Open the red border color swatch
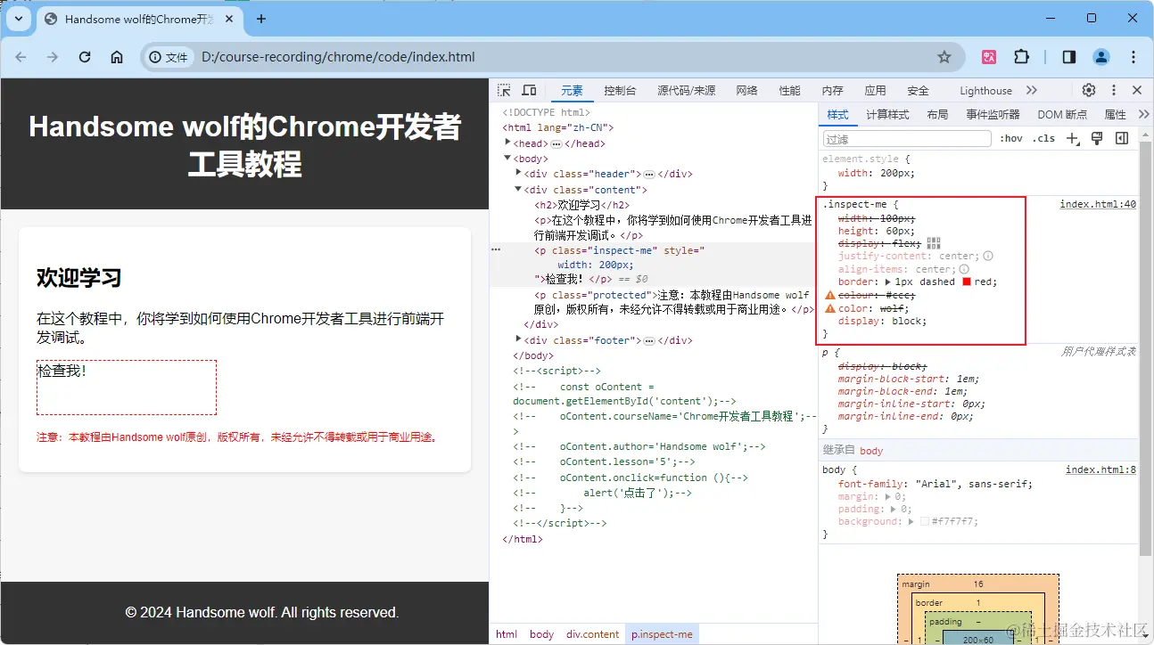The width and height of the screenshot is (1154, 645). pos(966,282)
